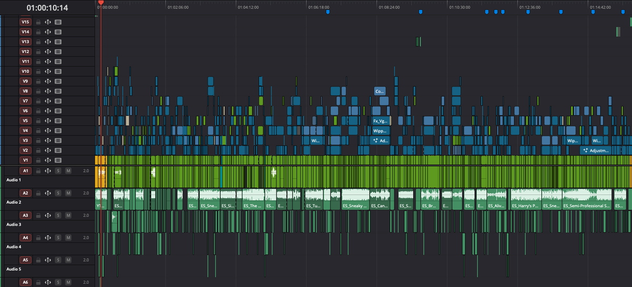The height and width of the screenshot is (287, 632).
Task: Lock video track V1
Action: pos(38,160)
